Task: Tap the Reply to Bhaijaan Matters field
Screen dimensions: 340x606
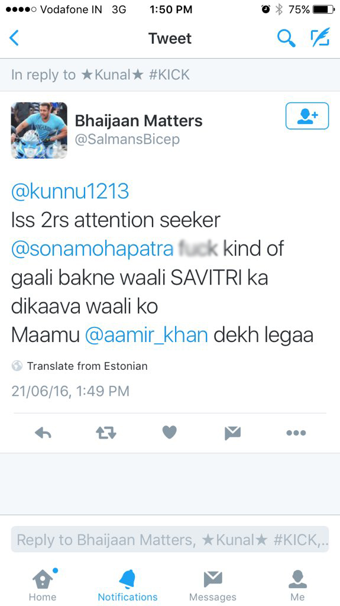Action: [x=170, y=540]
